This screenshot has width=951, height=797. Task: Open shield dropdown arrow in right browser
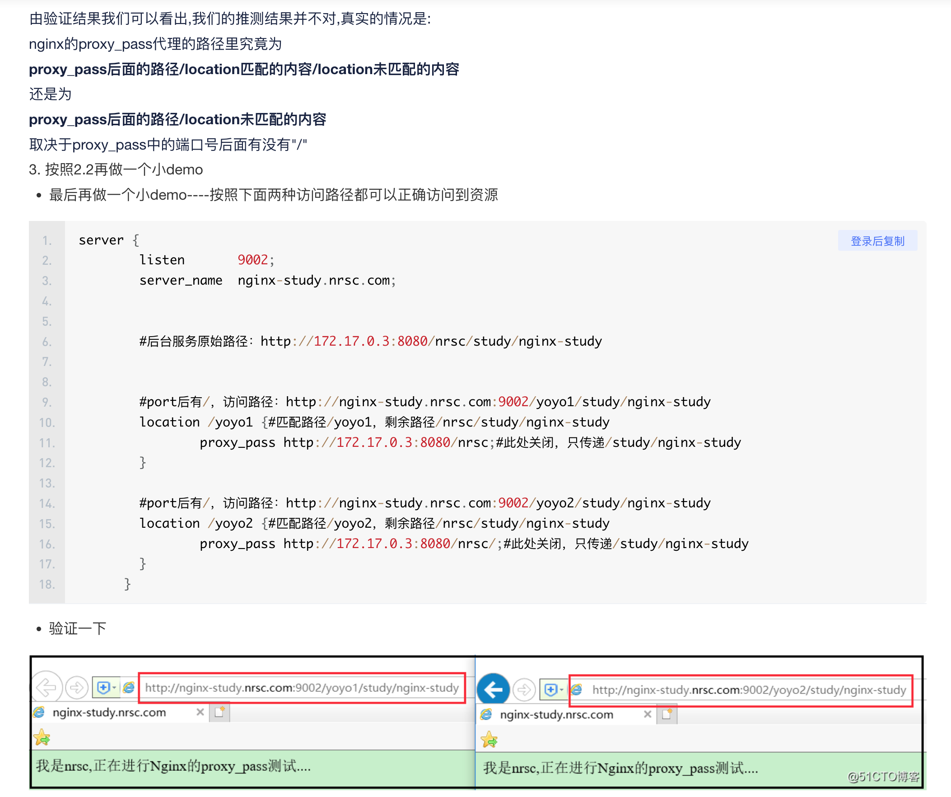[x=562, y=690]
